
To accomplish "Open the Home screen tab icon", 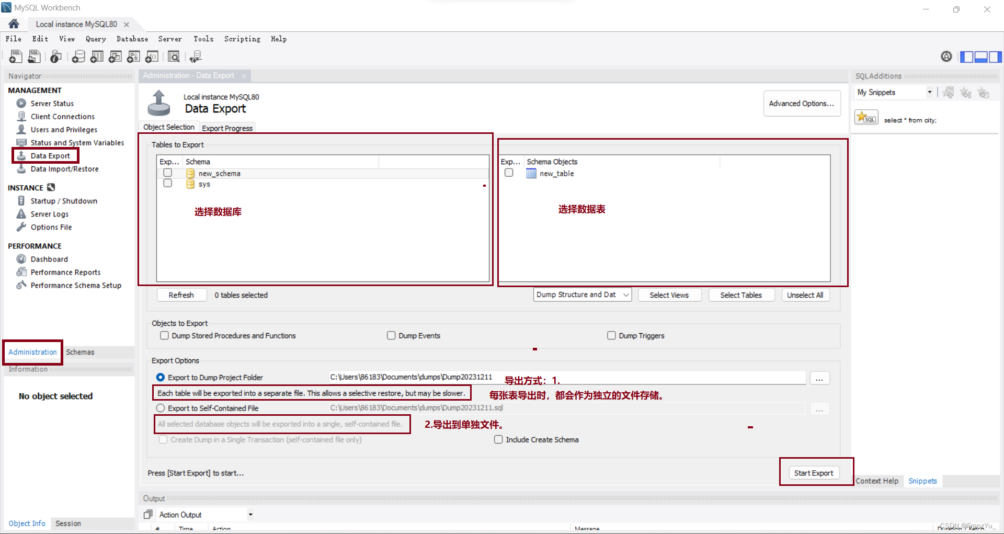I will (x=14, y=24).
